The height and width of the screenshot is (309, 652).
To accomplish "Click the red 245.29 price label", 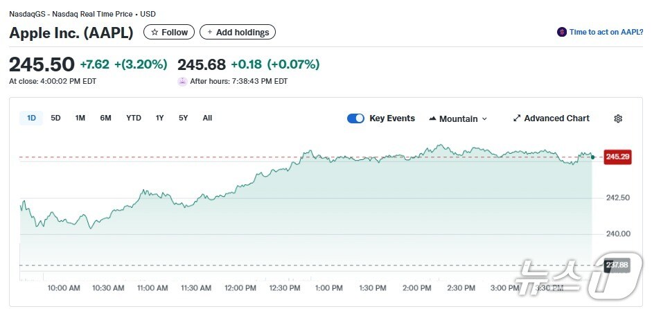I will (x=617, y=157).
